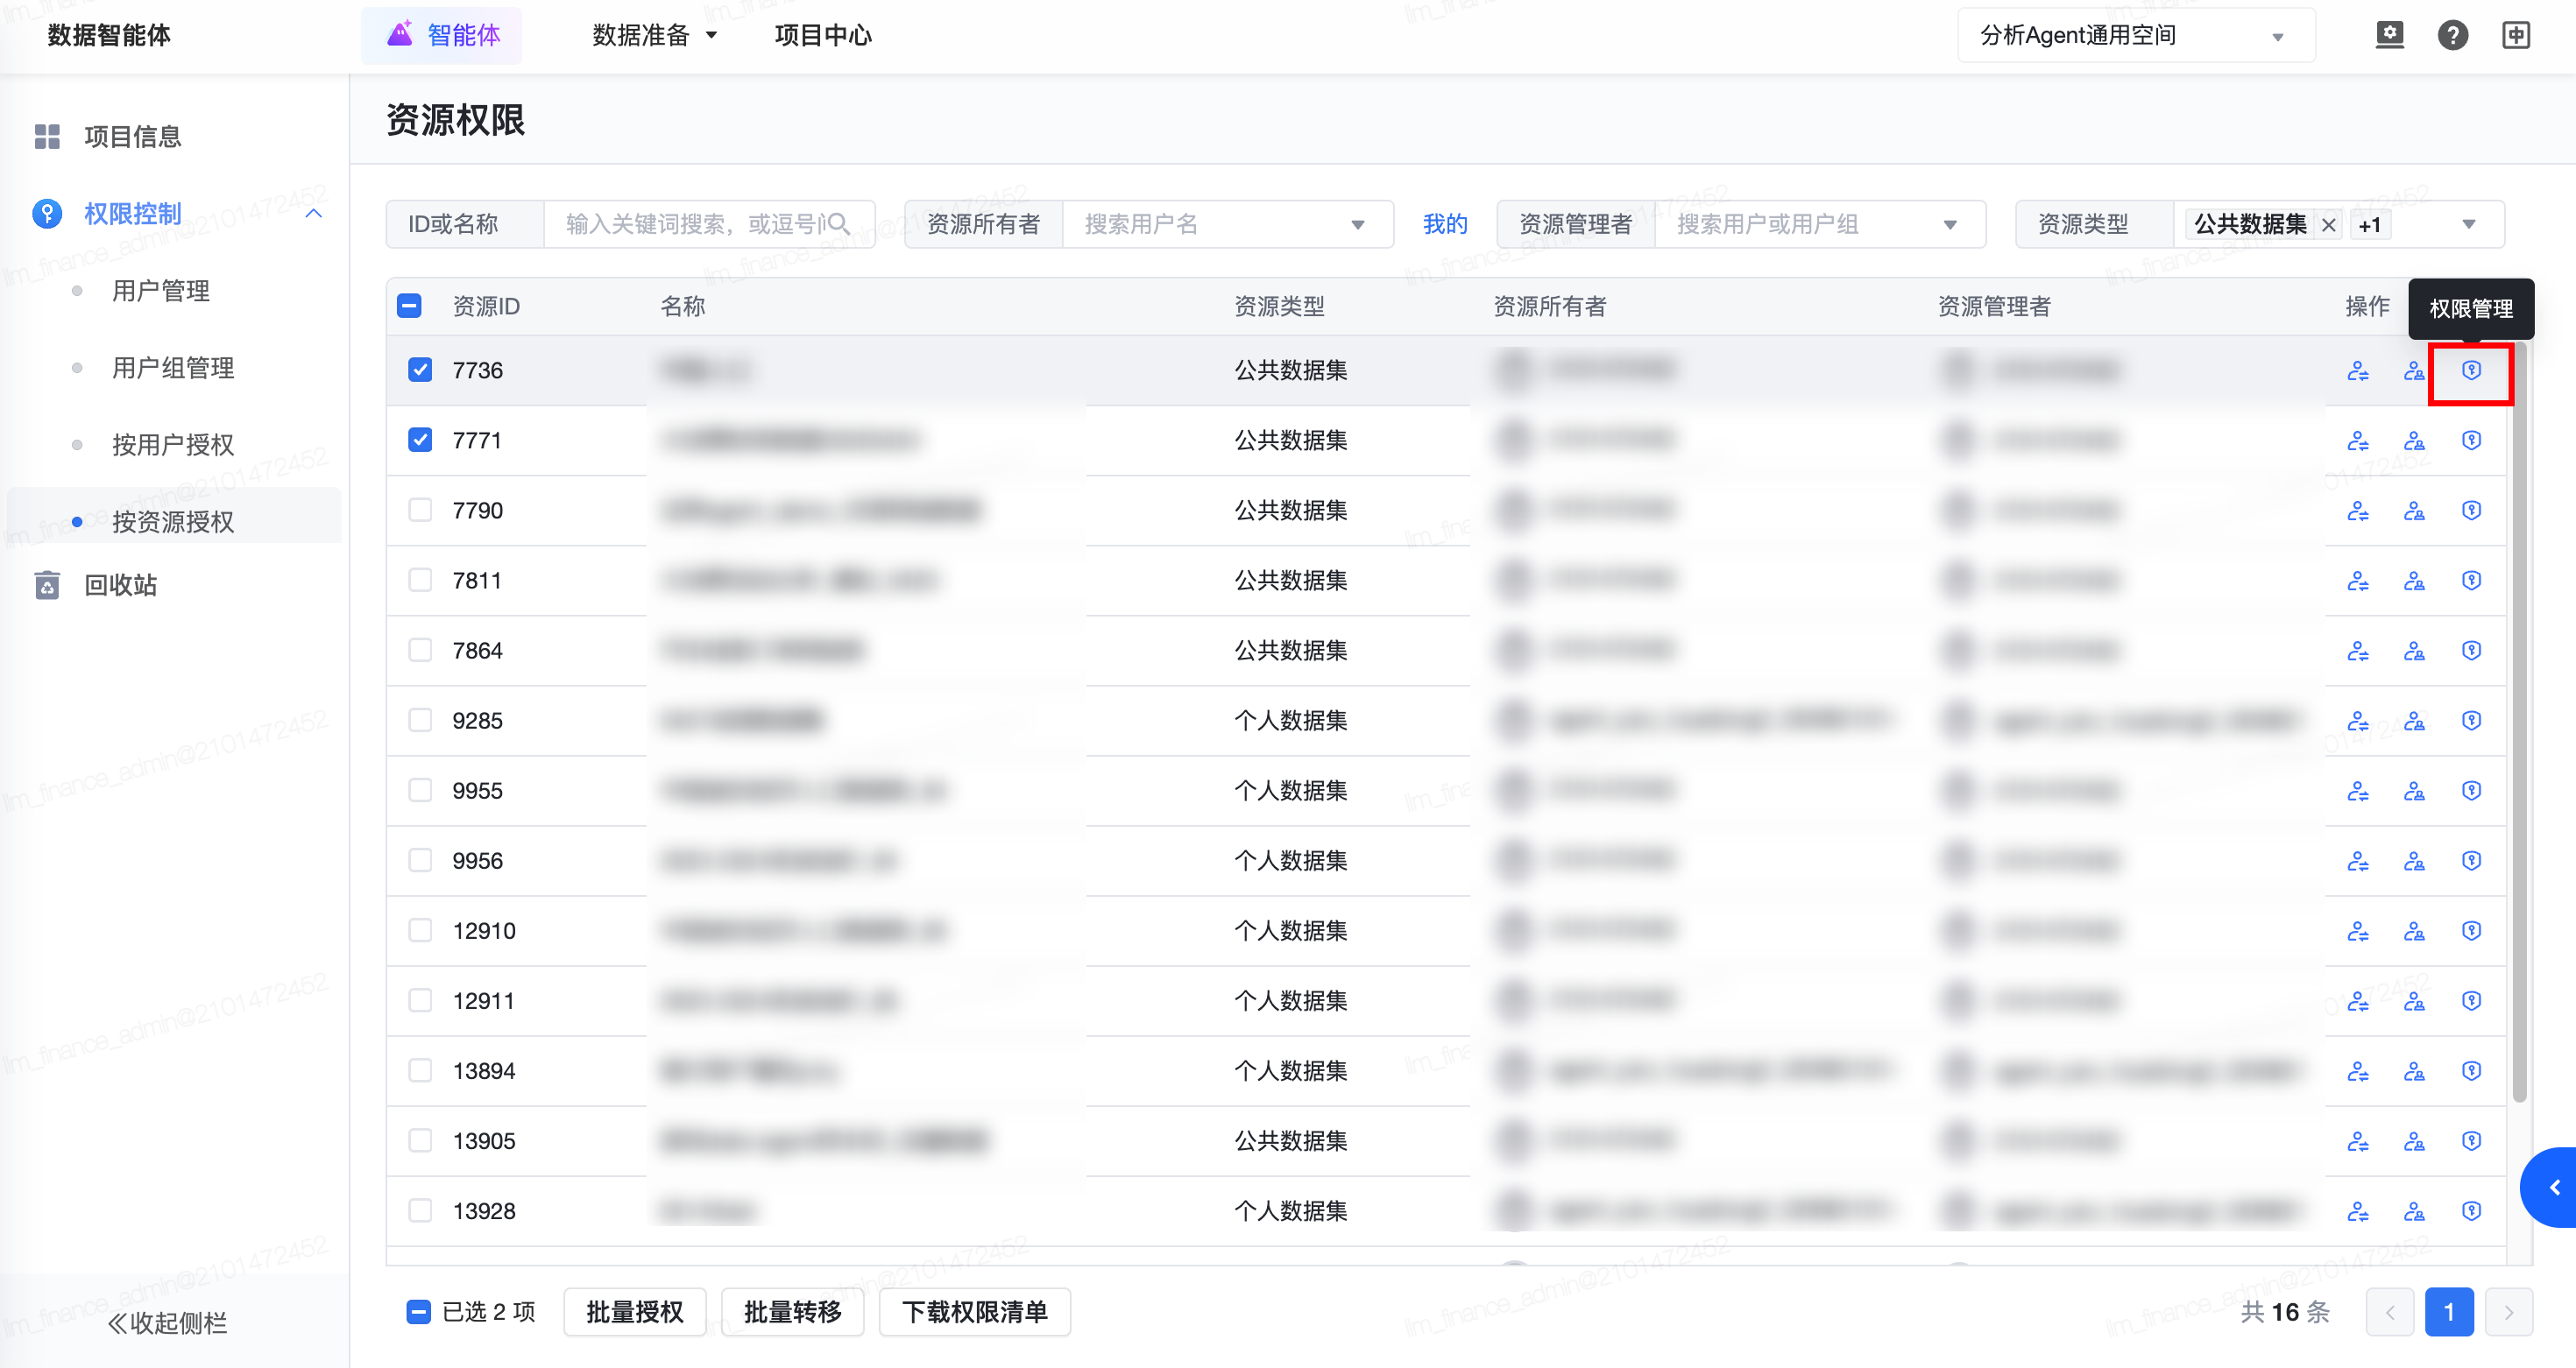Click the previous page arrow button

(x=2390, y=1311)
